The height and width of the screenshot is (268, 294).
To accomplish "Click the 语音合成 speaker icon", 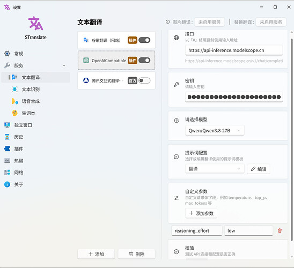I will [x=14, y=101].
